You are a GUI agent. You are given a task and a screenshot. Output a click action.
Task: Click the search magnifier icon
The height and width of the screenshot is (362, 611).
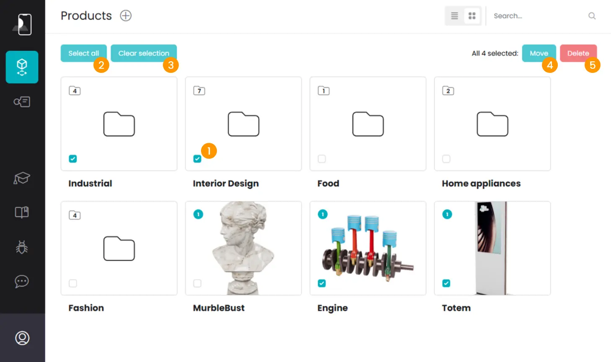[592, 16]
